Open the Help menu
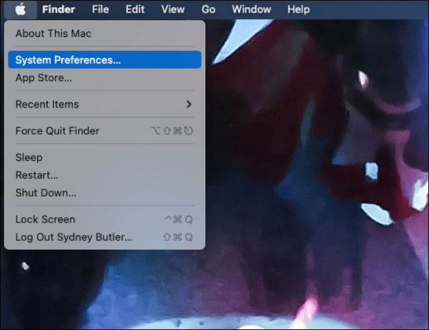The height and width of the screenshot is (330, 429). pyautogui.click(x=298, y=10)
